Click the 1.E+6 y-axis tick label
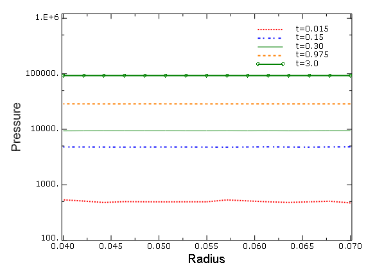 [47, 17]
